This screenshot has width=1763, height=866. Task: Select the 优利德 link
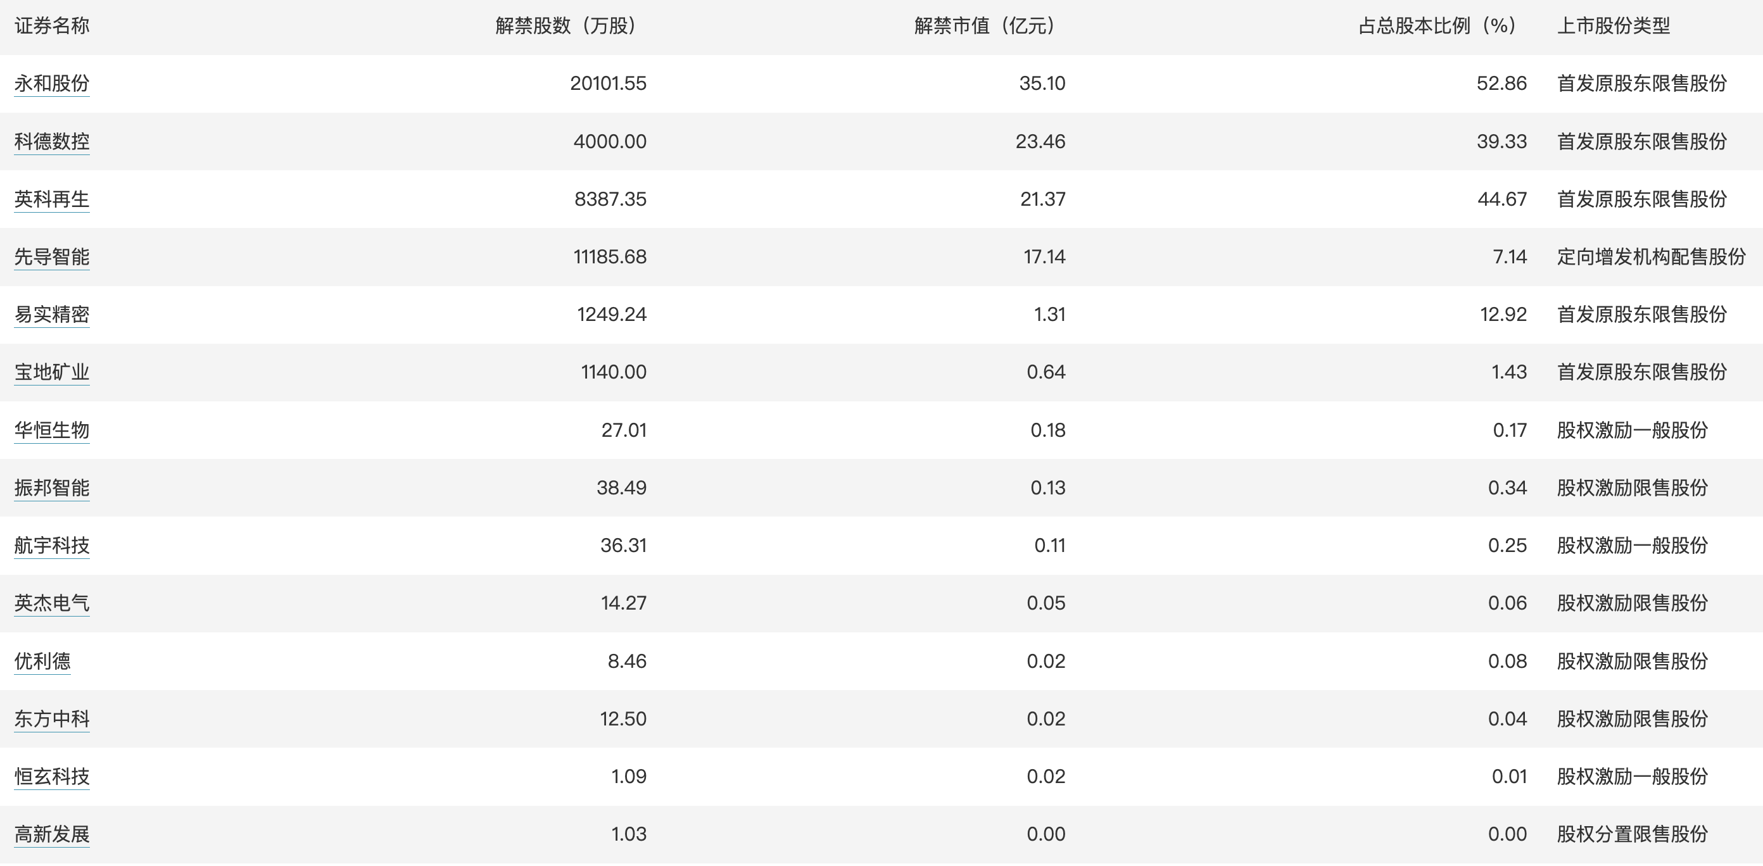point(42,662)
